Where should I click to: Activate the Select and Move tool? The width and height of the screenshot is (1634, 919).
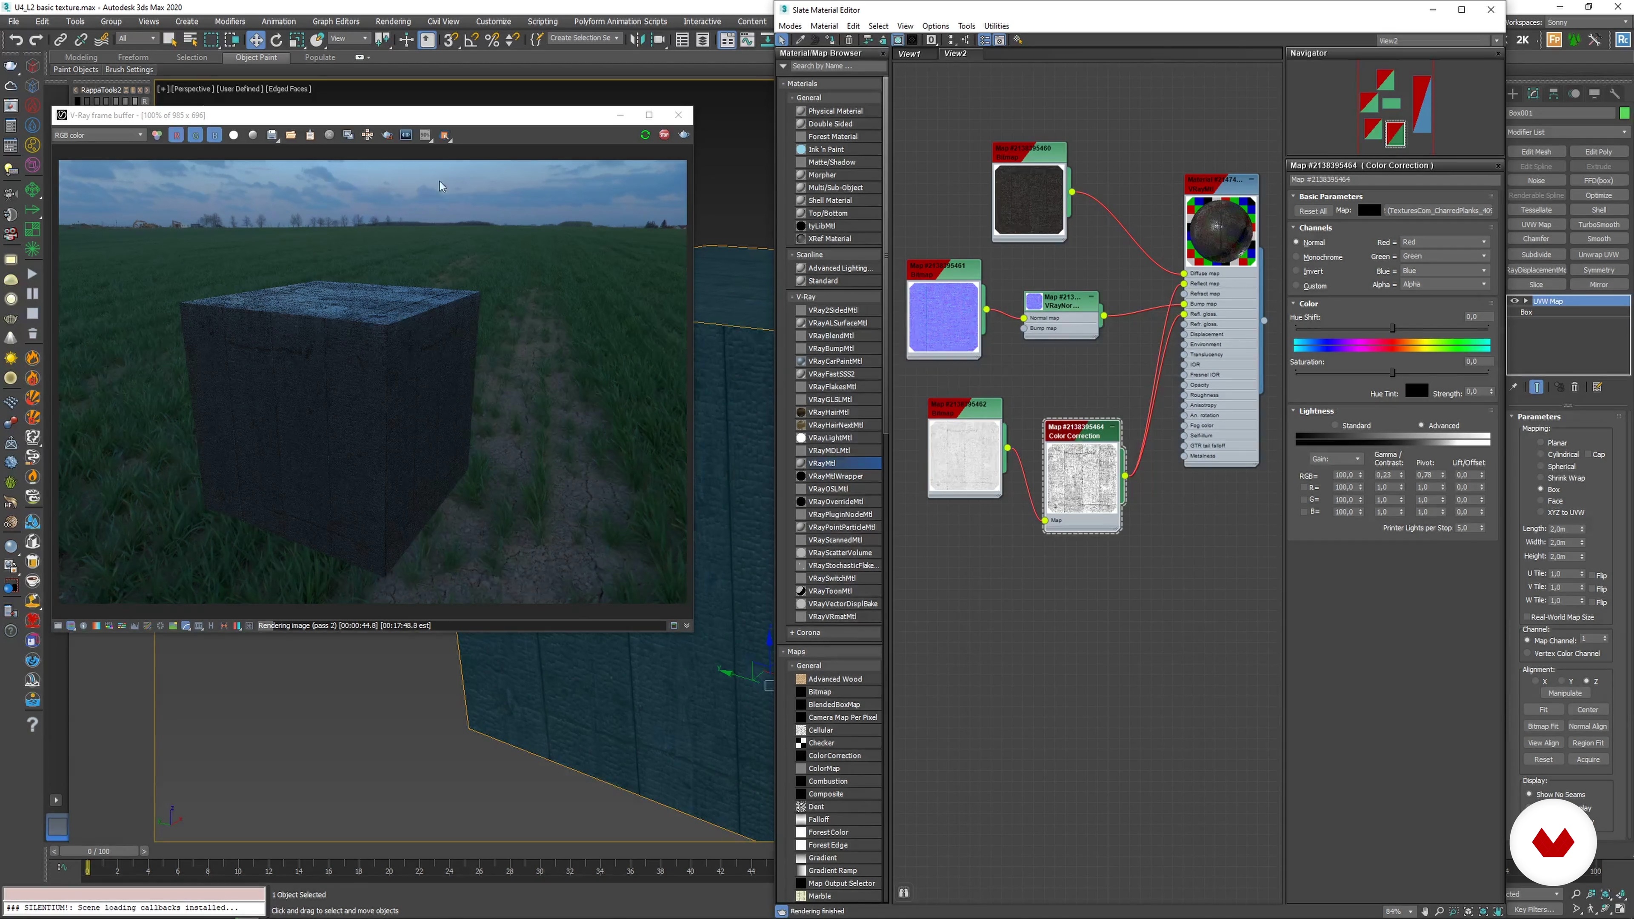click(256, 40)
